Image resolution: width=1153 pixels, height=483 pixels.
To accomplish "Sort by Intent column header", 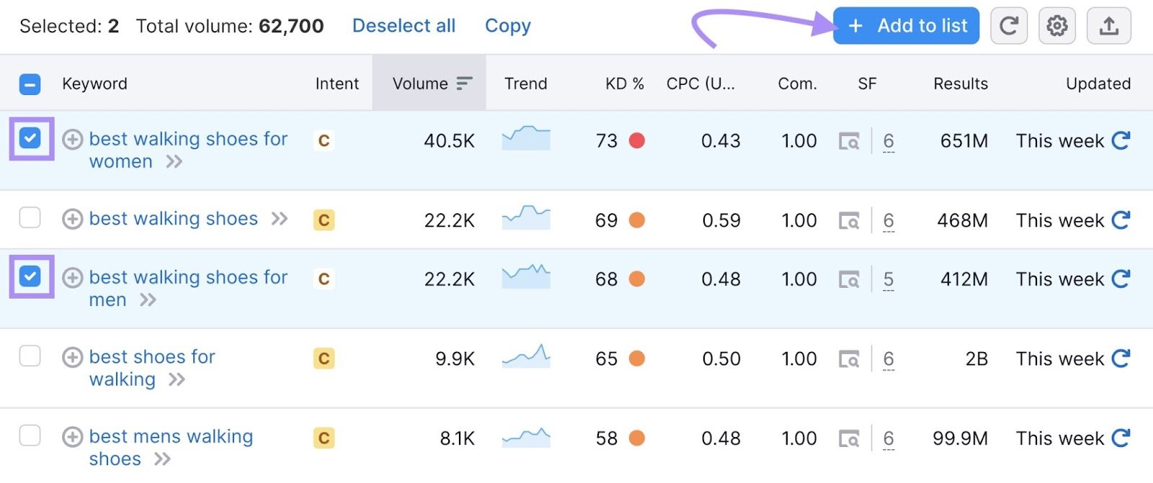I will pos(337,83).
